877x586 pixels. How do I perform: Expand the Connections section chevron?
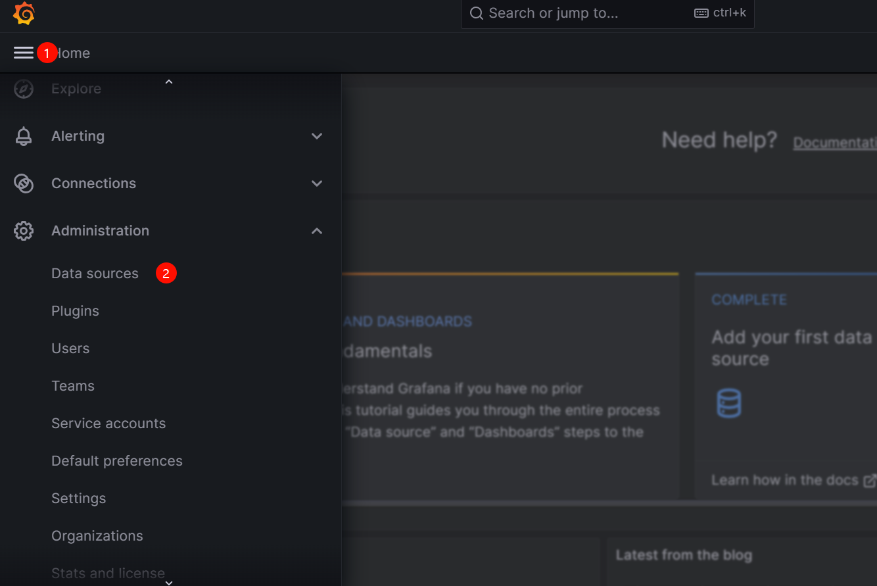[317, 183]
